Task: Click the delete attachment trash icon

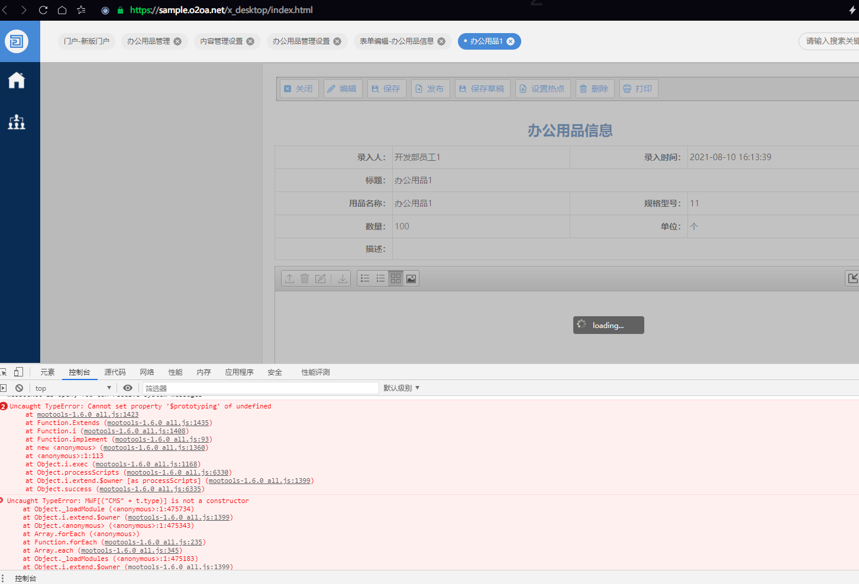Action: pos(305,278)
